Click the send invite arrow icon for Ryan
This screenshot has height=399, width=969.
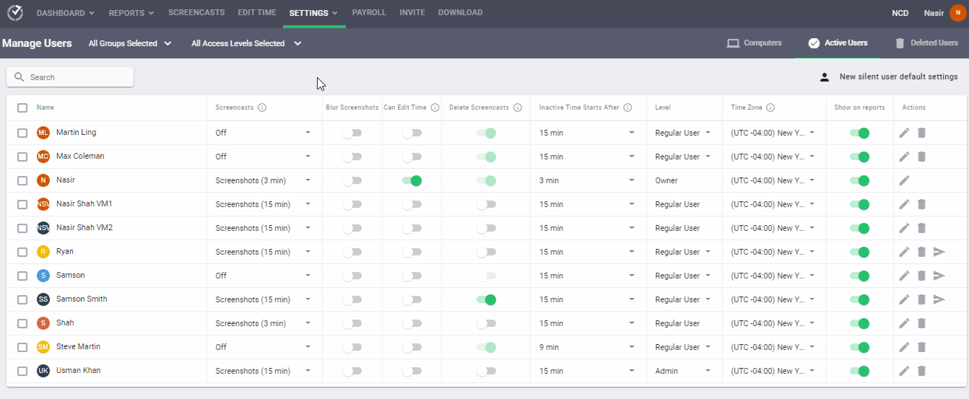(x=939, y=251)
